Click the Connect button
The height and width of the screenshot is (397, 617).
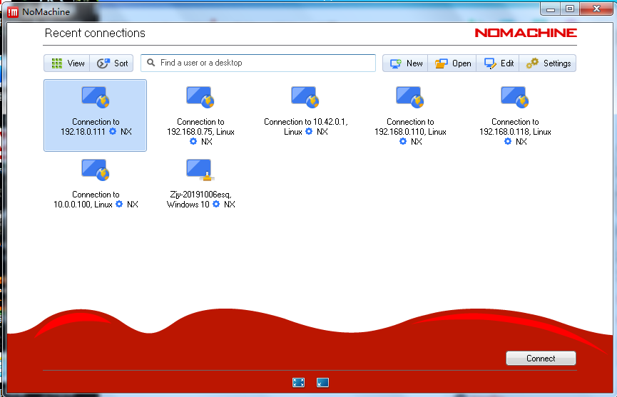[x=541, y=358]
